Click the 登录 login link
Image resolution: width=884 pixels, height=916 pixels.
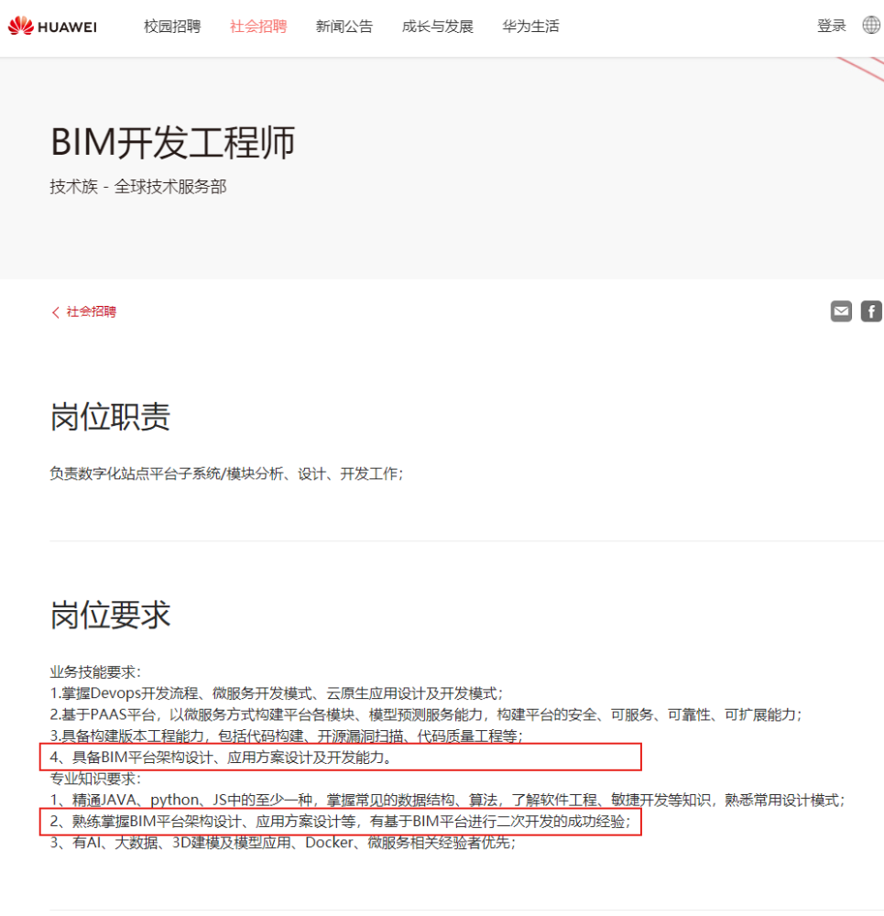tap(832, 26)
